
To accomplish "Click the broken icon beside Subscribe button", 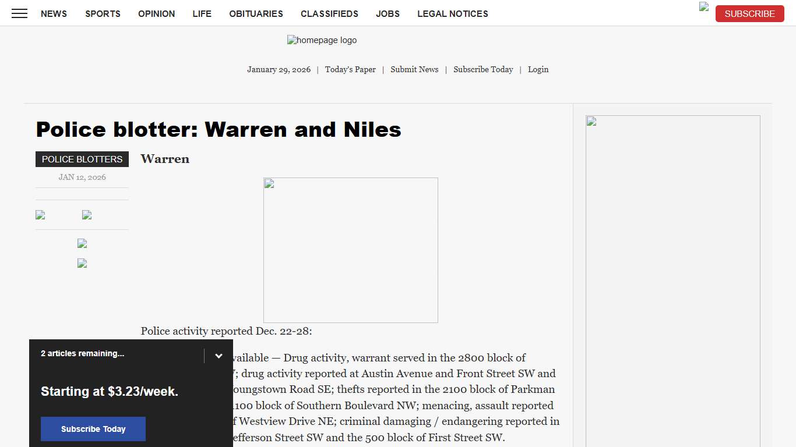I will [704, 7].
